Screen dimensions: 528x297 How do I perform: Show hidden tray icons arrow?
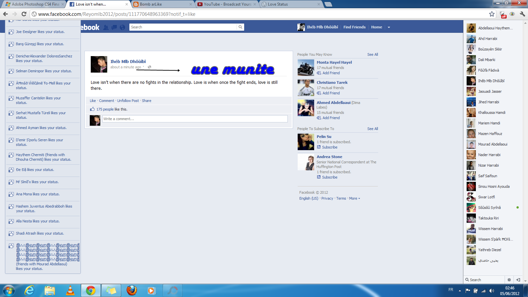[460, 291]
